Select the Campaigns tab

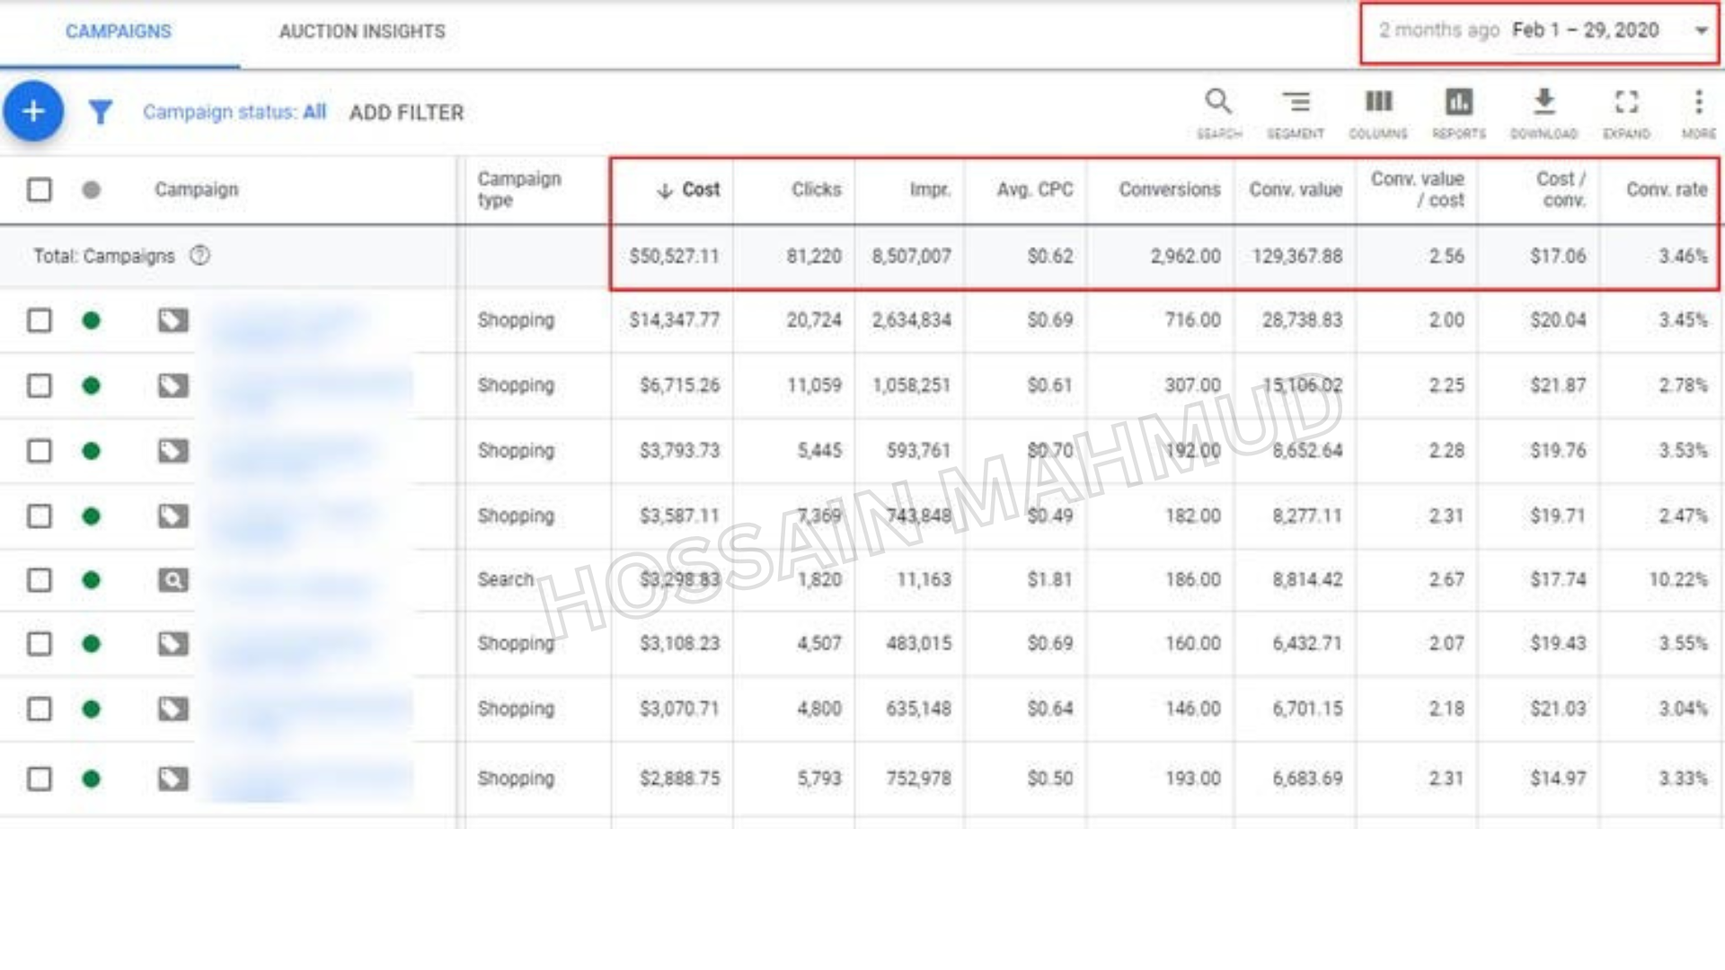[119, 31]
